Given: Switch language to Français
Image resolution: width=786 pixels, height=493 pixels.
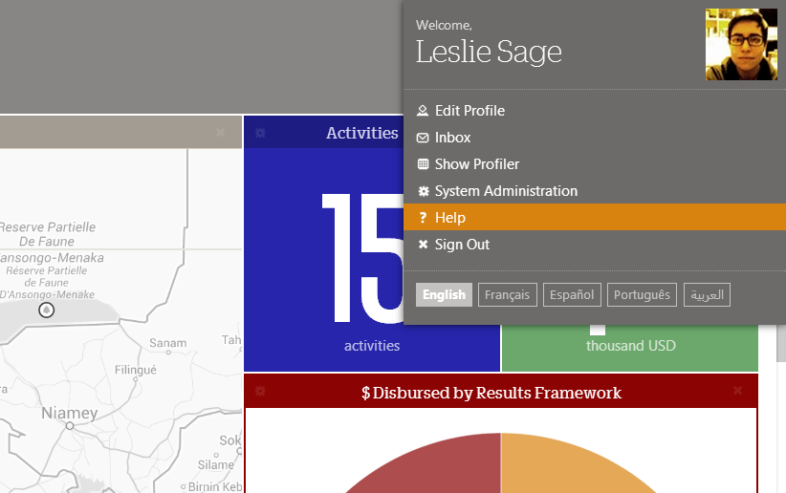Looking at the screenshot, I should pos(508,294).
